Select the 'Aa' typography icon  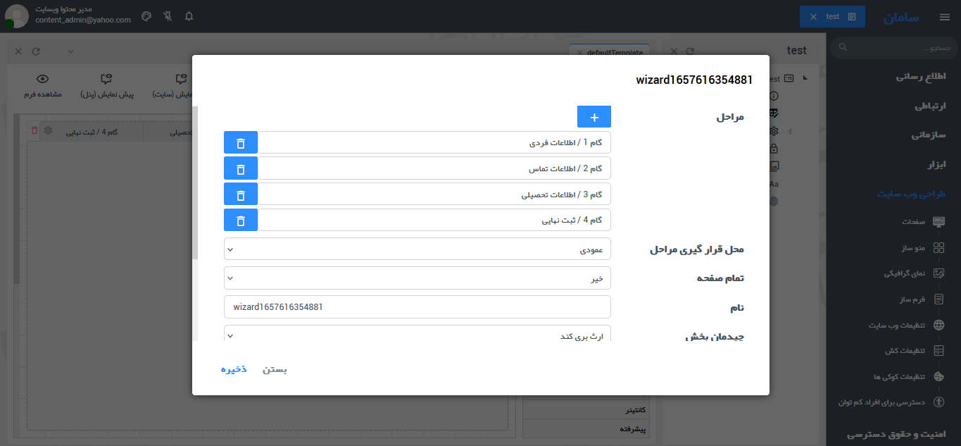774,184
